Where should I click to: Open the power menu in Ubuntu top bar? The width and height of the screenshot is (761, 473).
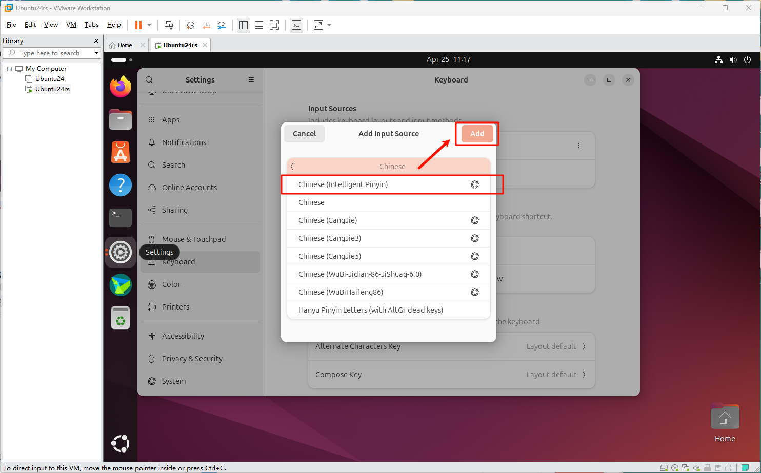(x=747, y=60)
